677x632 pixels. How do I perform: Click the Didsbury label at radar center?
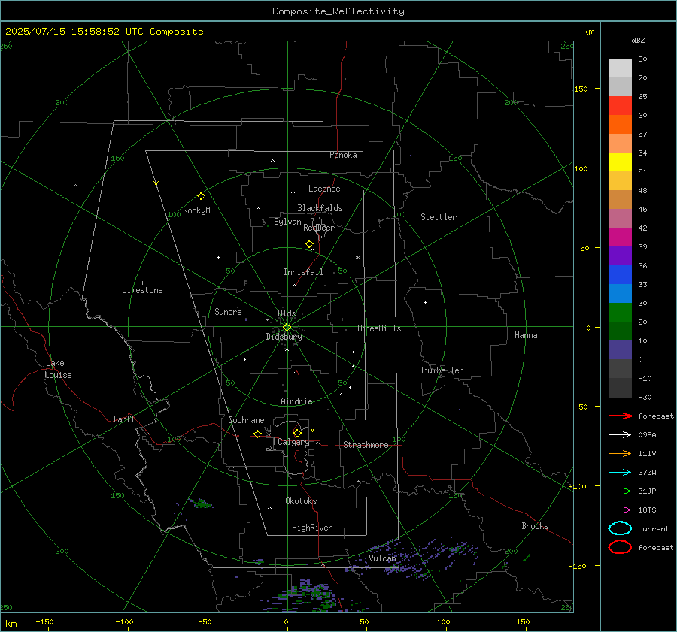pos(284,337)
